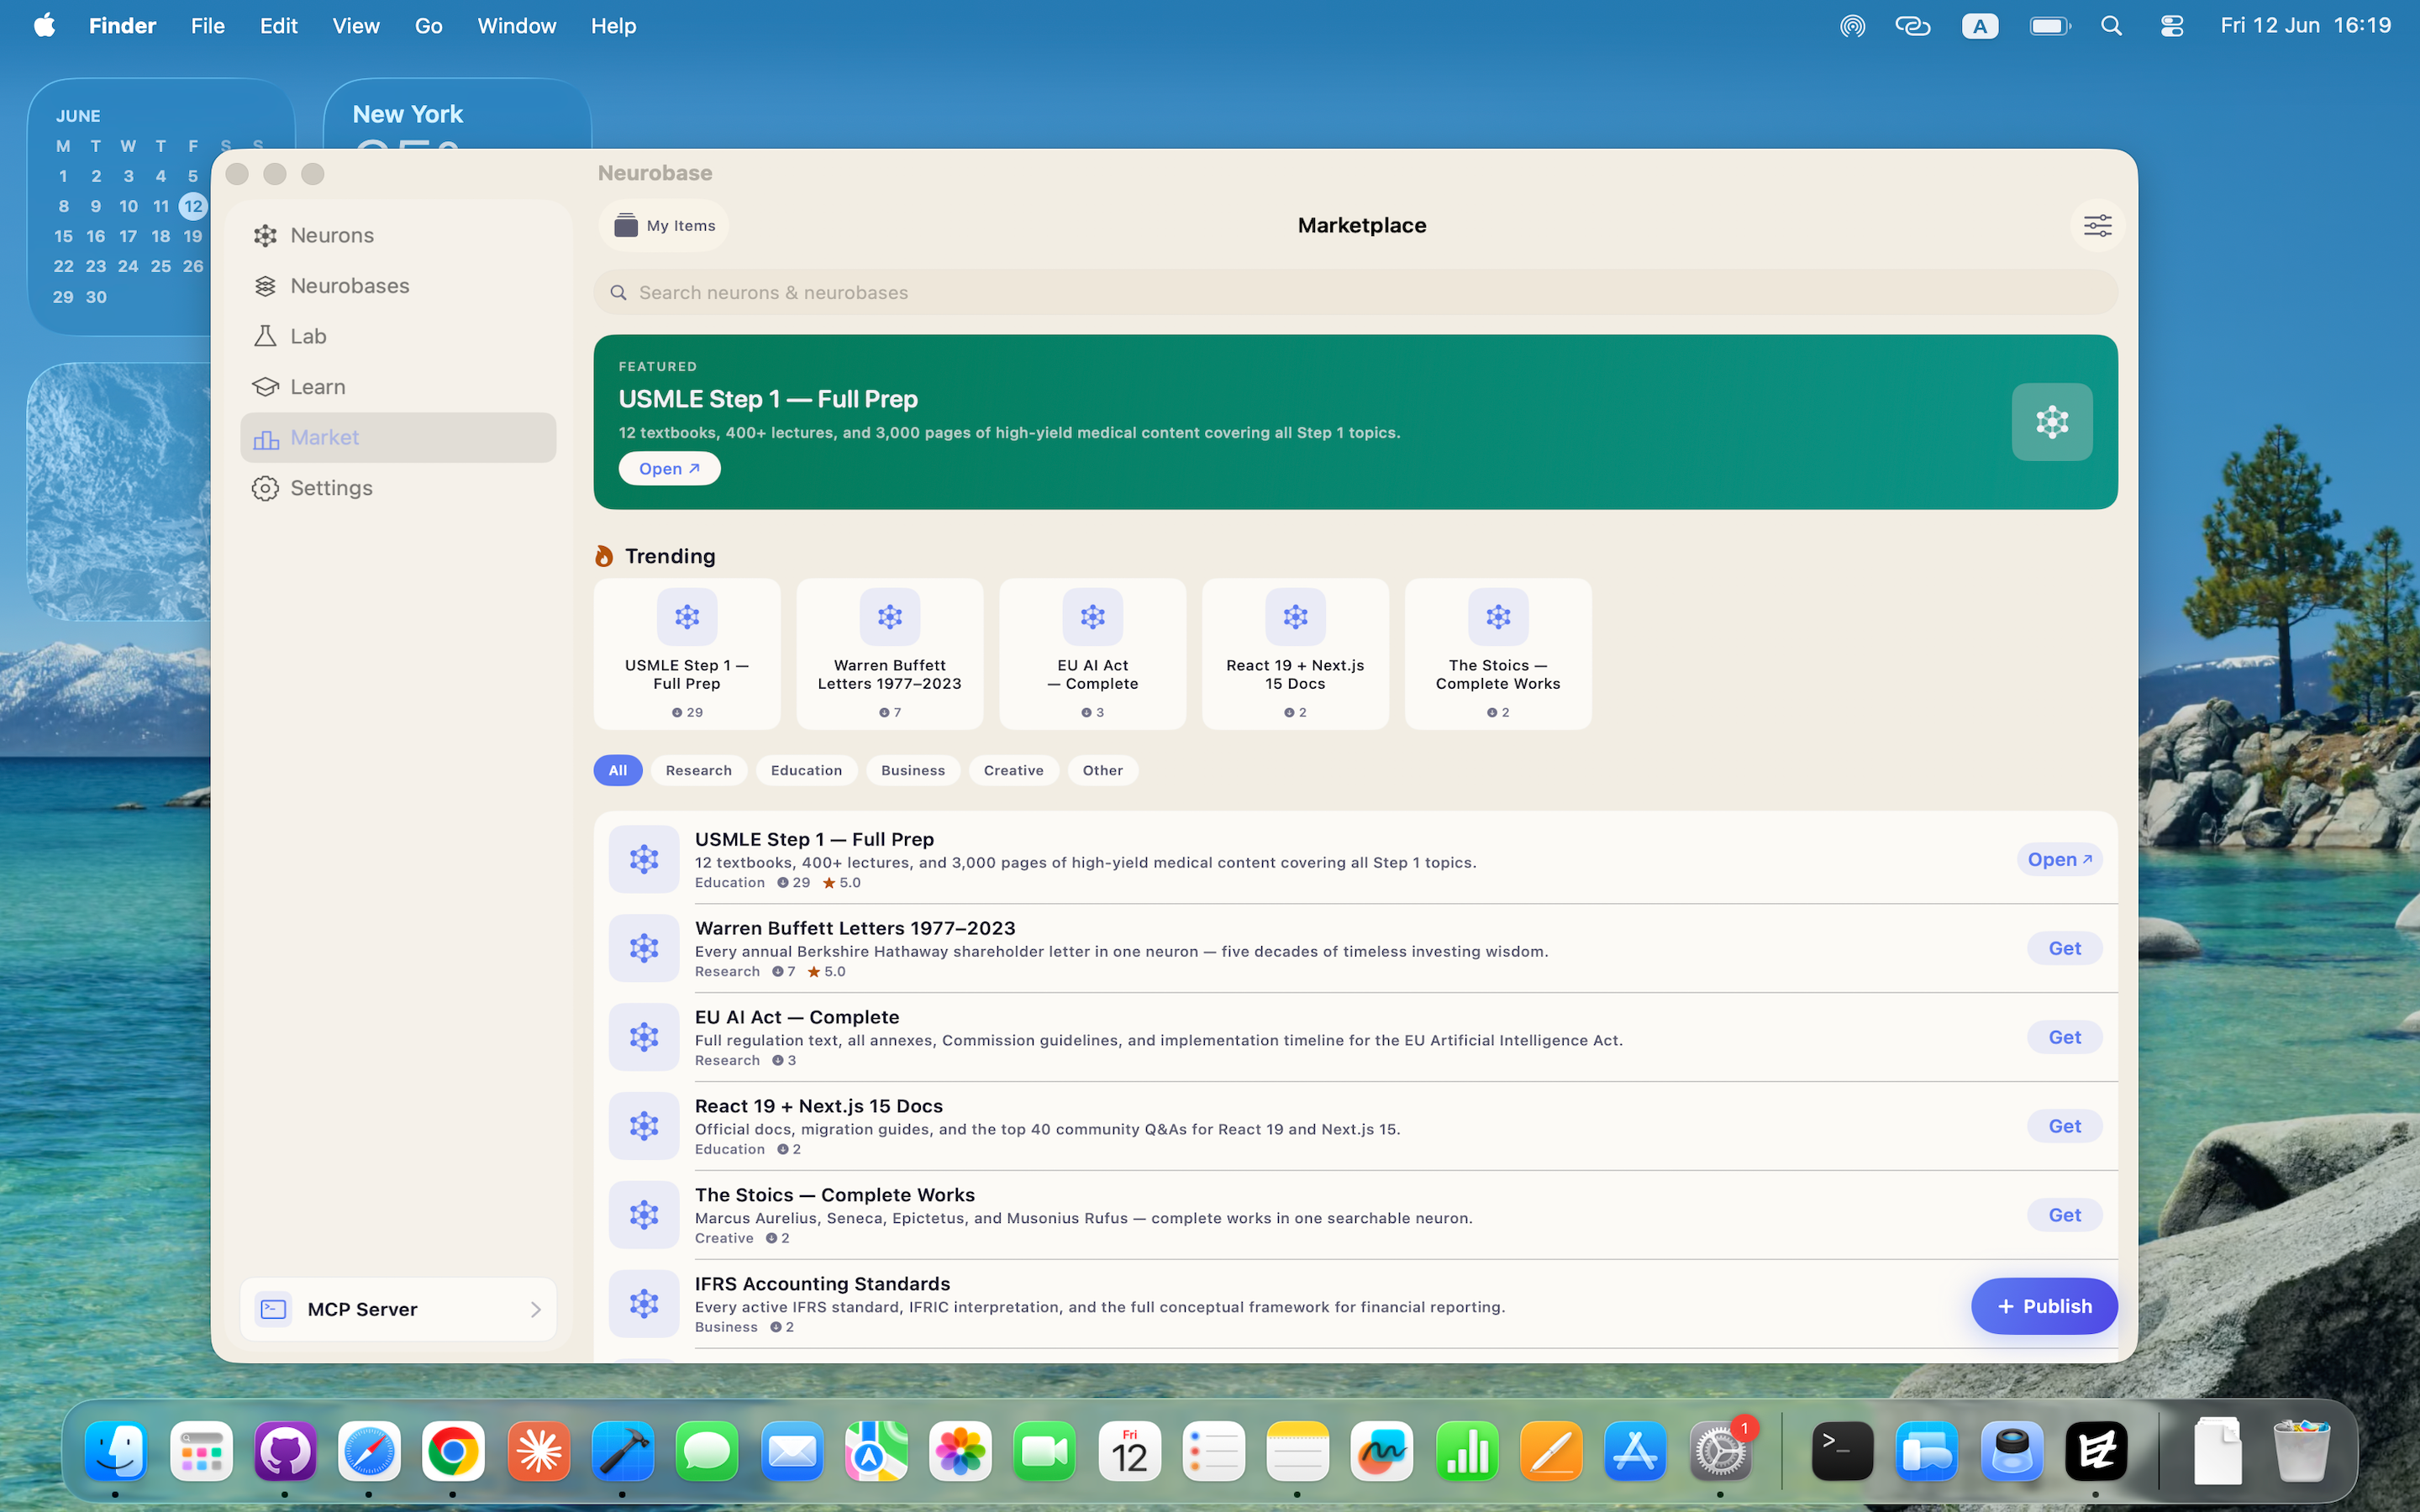Click the marketplace filter sliders icon
Image resolution: width=2420 pixels, height=1512 pixels.
2097,226
